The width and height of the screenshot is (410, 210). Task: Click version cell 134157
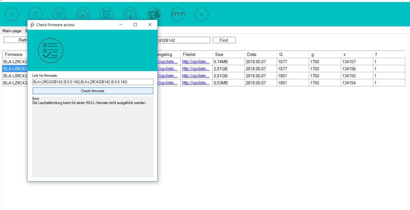click(357, 62)
